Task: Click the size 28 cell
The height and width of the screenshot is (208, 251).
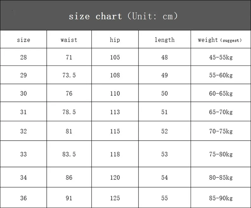Action: (x=24, y=58)
